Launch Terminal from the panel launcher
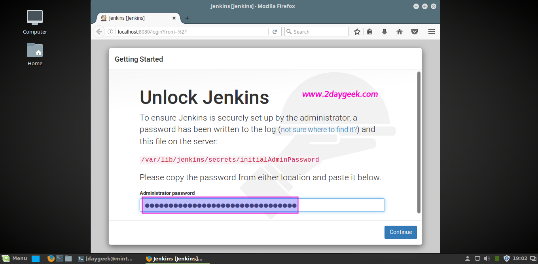This screenshot has width=538, height=264. coord(60,258)
